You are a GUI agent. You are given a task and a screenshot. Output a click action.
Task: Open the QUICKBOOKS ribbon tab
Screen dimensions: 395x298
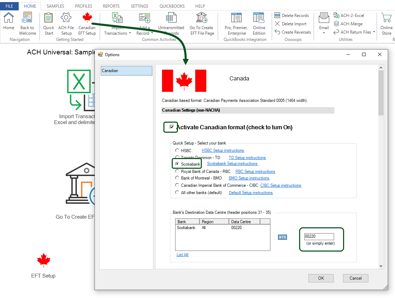coord(172,6)
